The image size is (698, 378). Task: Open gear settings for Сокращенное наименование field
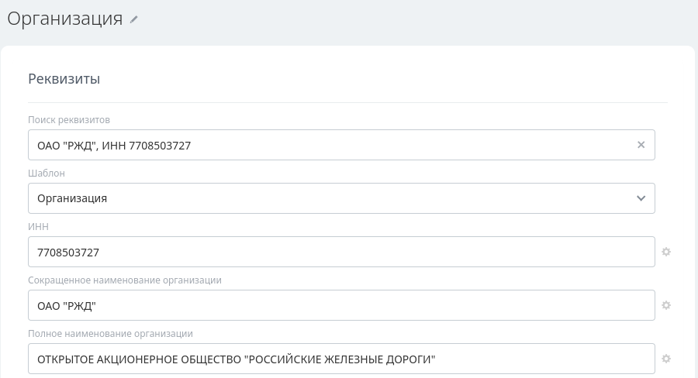click(x=666, y=305)
